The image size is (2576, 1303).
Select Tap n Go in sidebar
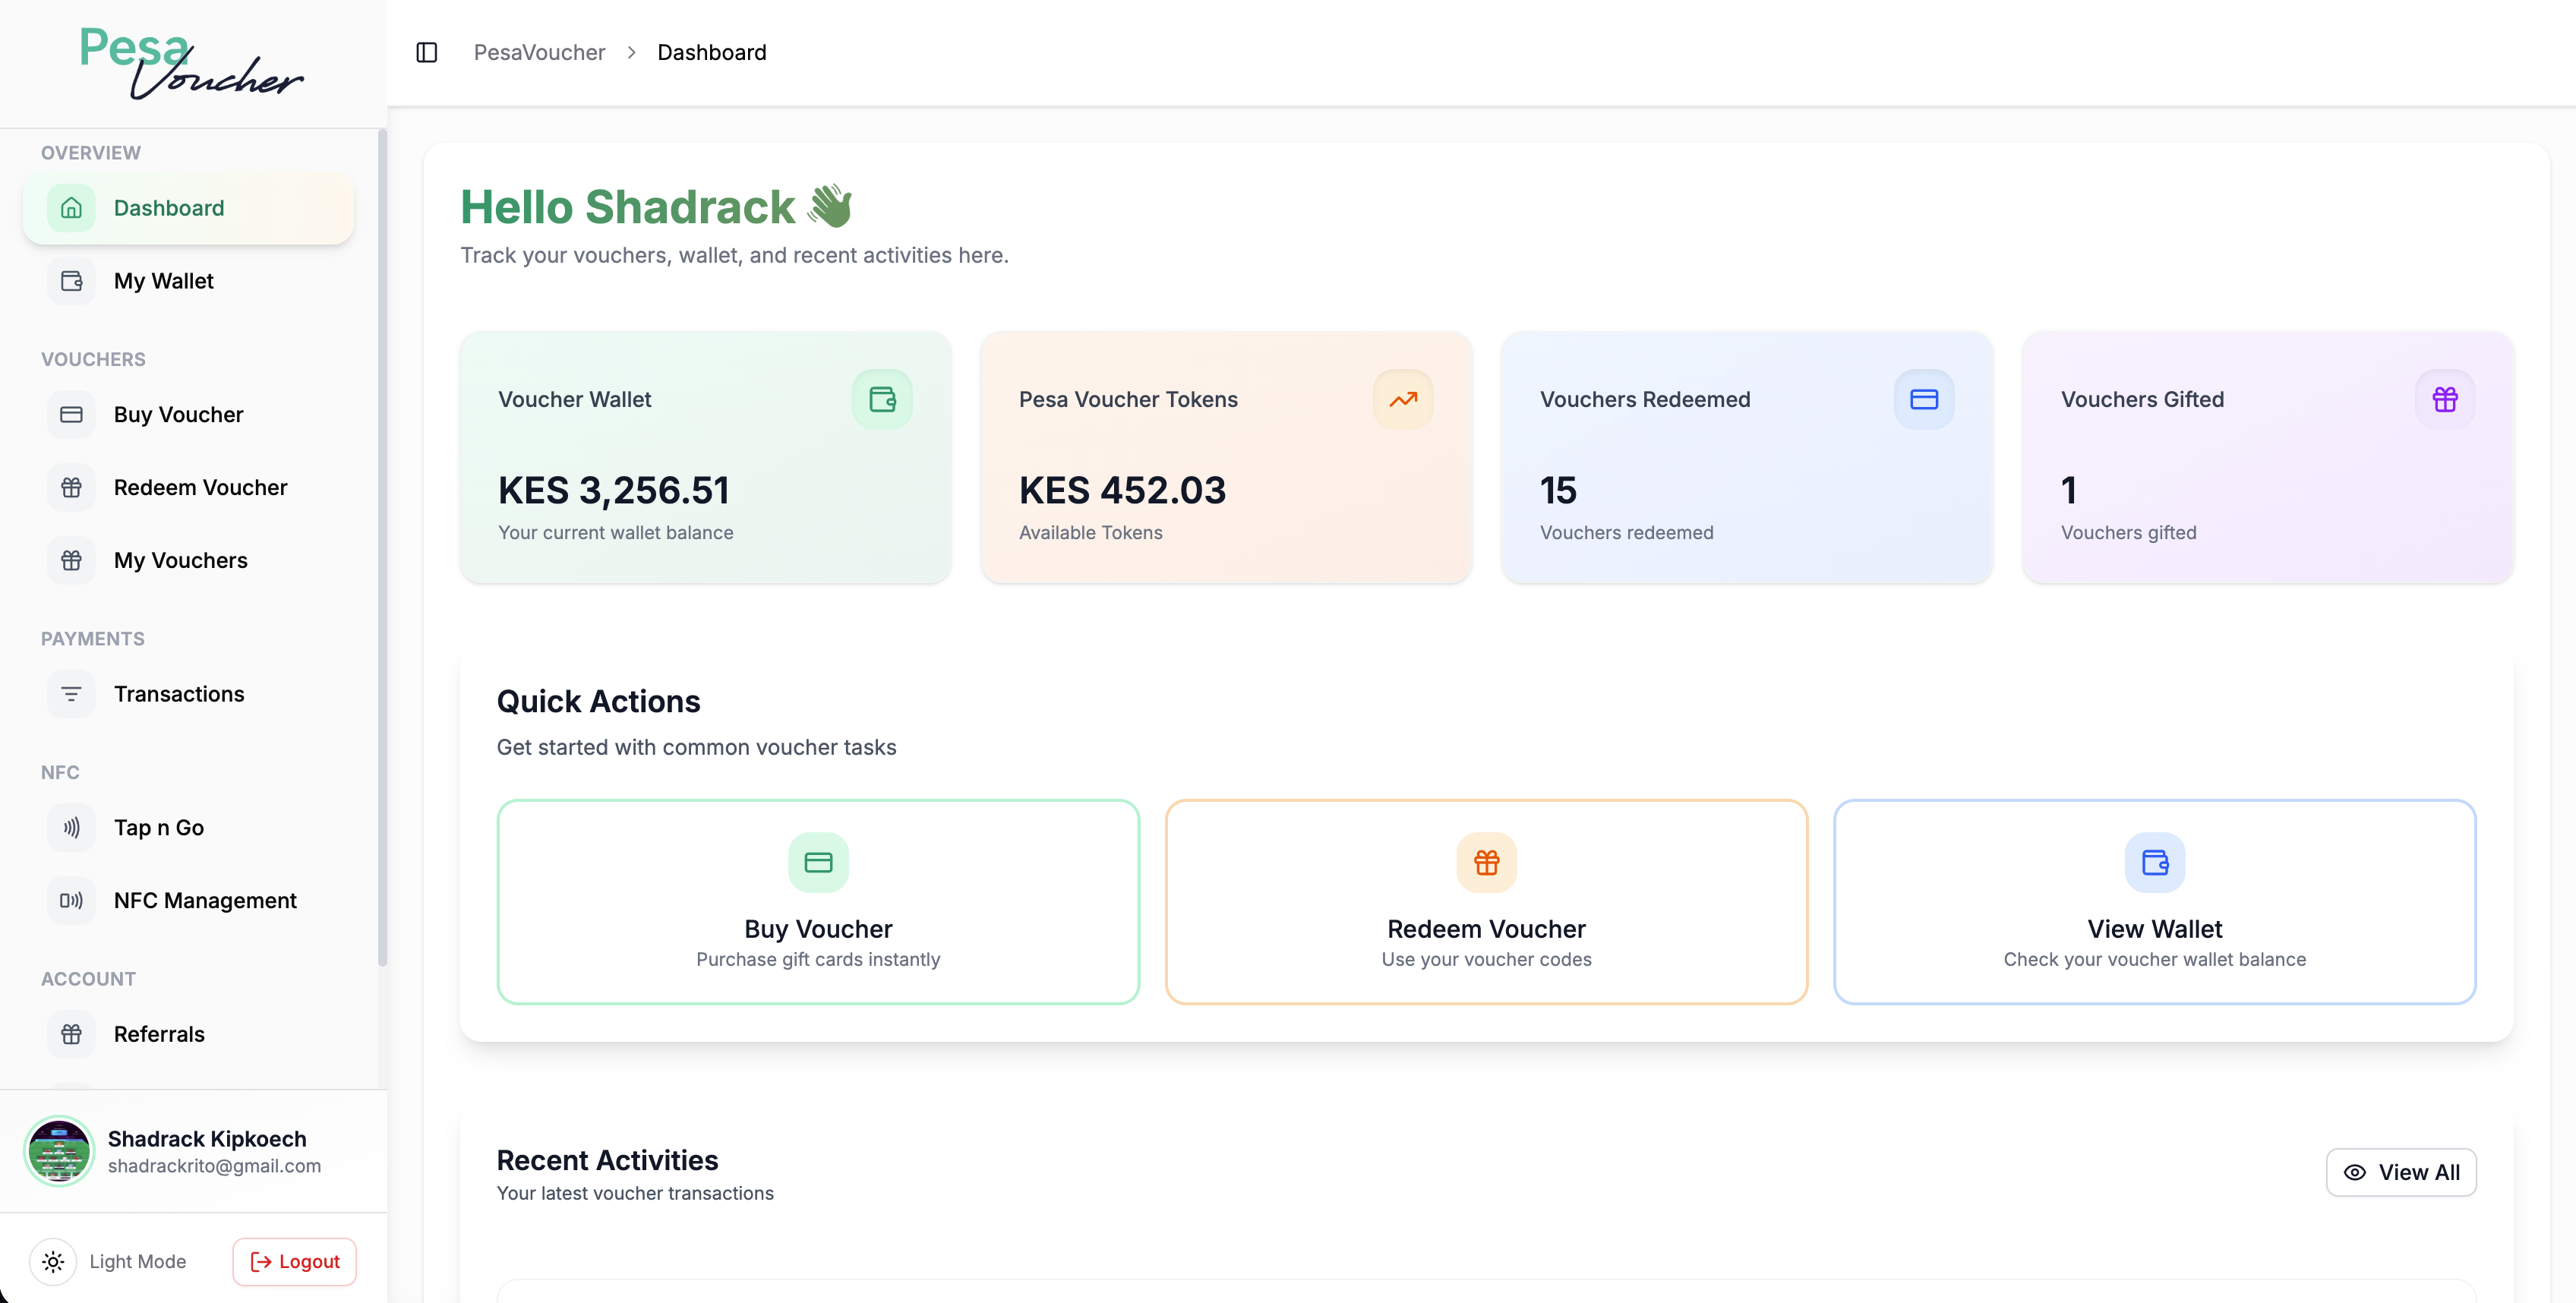coord(188,827)
